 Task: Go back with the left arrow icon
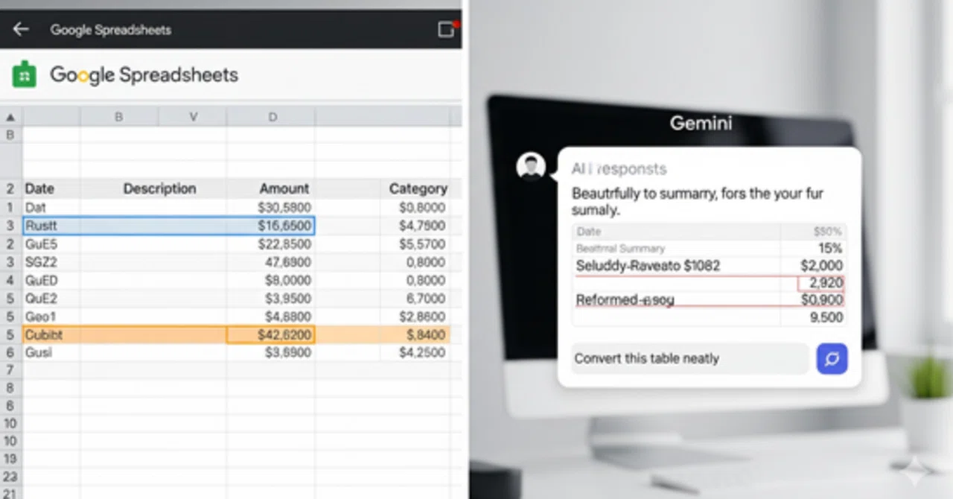click(20, 29)
